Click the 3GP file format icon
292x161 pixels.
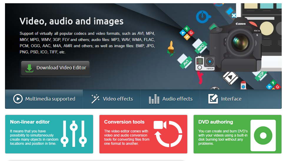[260, 75]
